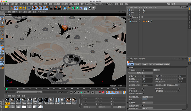Click the green generator (subdivision) icon
This screenshot has width=191, height=111.
coord(73,8)
